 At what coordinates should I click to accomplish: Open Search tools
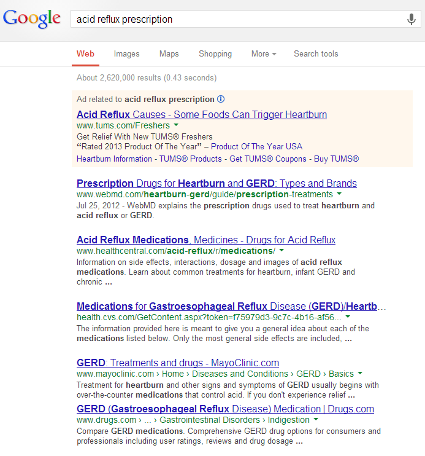pyautogui.click(x=316, y=54)
